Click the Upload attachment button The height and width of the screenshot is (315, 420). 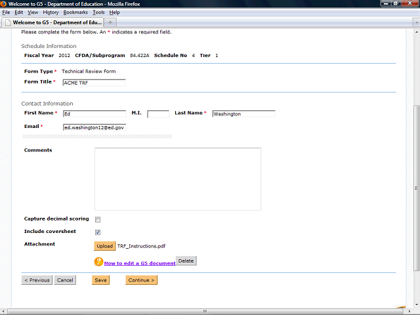(x=104, y=246)
